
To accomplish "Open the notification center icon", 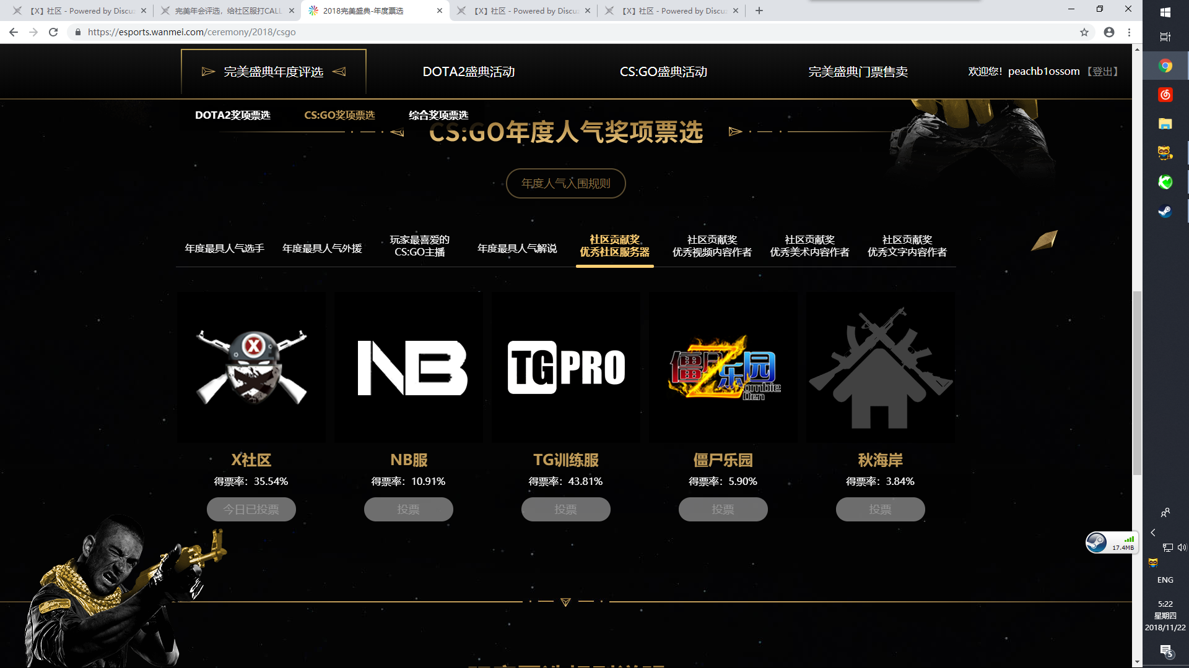I will pyautogui.click(x=1165, y=651).
